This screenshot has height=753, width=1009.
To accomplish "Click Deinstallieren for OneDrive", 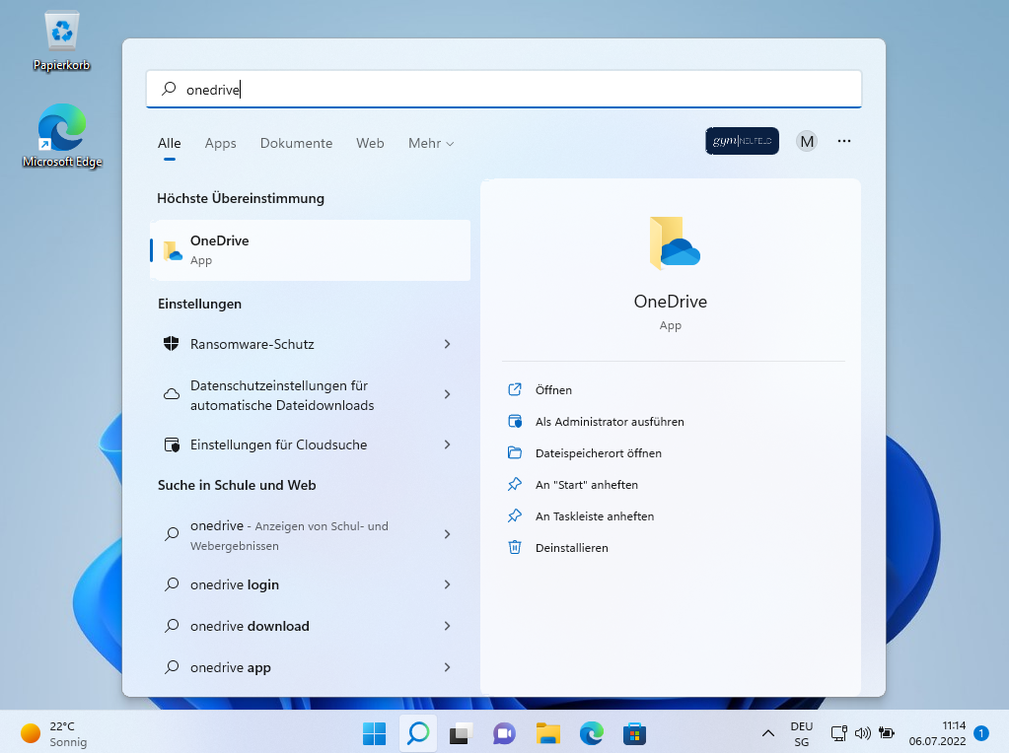I will [571, 547].
